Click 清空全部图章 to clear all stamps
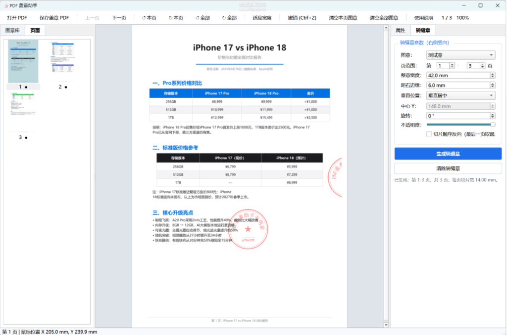Screen dimensions: 507x335 point(384,18)
